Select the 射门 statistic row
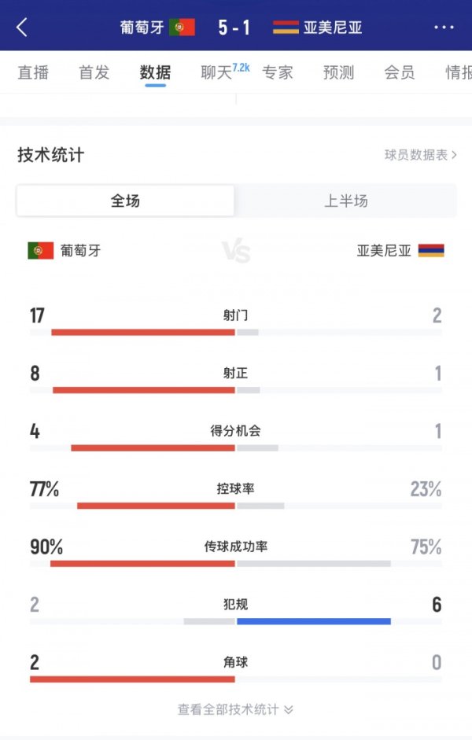The width and height of the screenshot is (472, 740). pyautogui.click(x=236, y=315)
